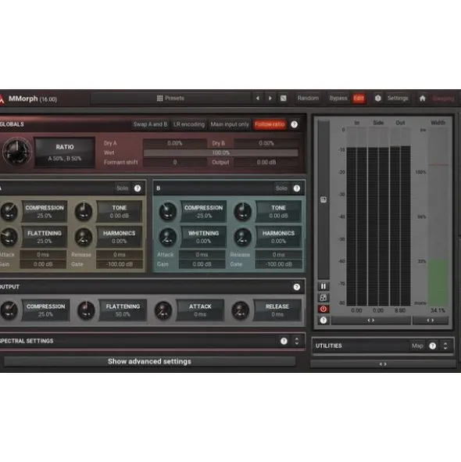461x462 pixels.
Task: Open the info icon next to Settings
Action: click(378, 98)
